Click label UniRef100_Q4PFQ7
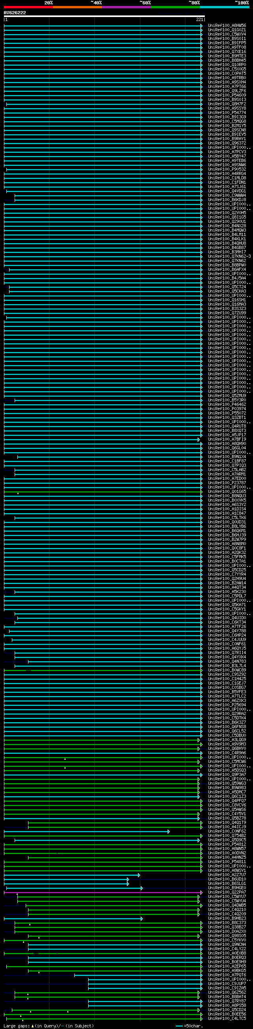The image size is (253, 1029). [227, 801]
